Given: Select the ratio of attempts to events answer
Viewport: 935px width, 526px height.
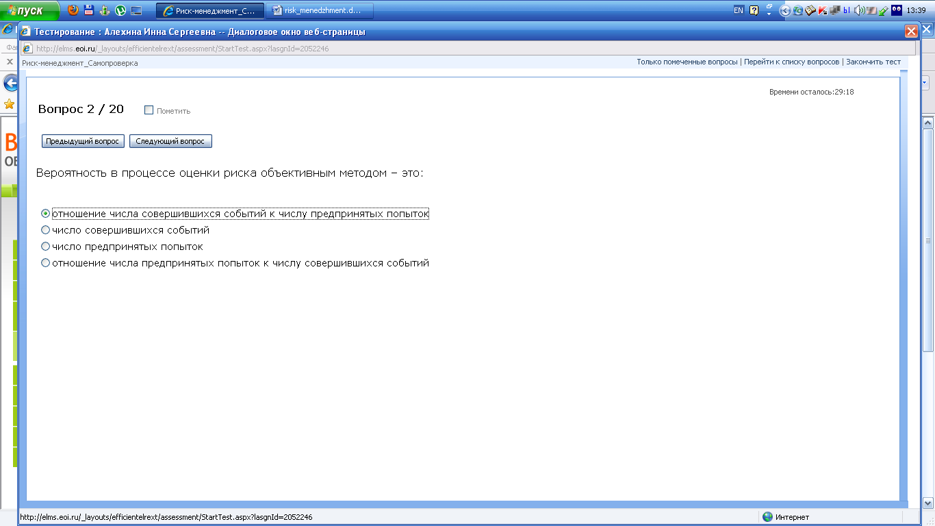Looking at the screenshot, I should (x=46, y=263).
